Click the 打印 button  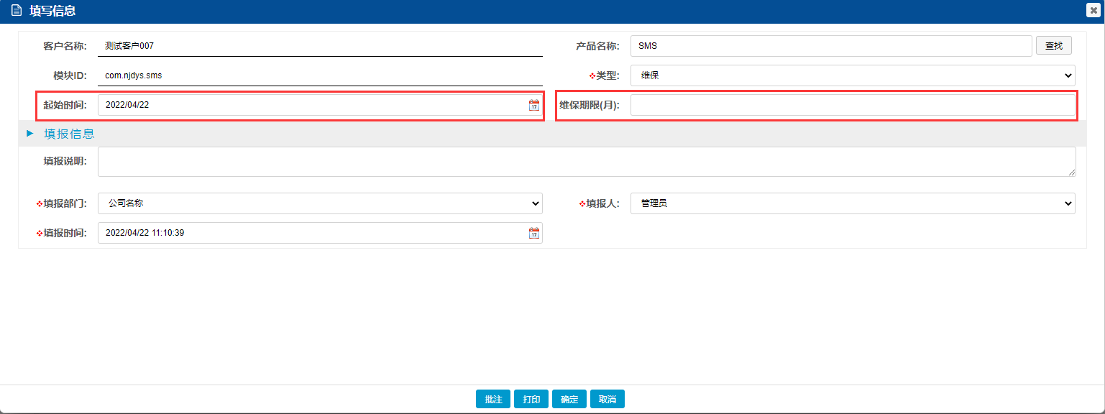(531, 399)
